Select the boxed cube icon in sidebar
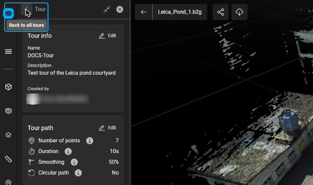This screenshot has height=185, width=313. 8,111
